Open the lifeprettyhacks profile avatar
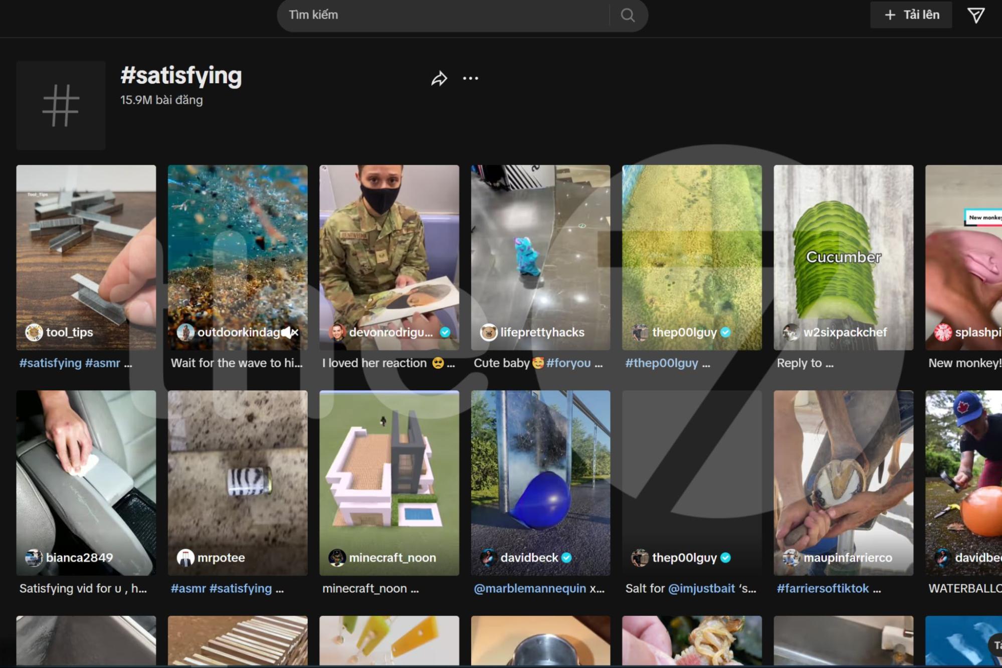 (488, 332)
